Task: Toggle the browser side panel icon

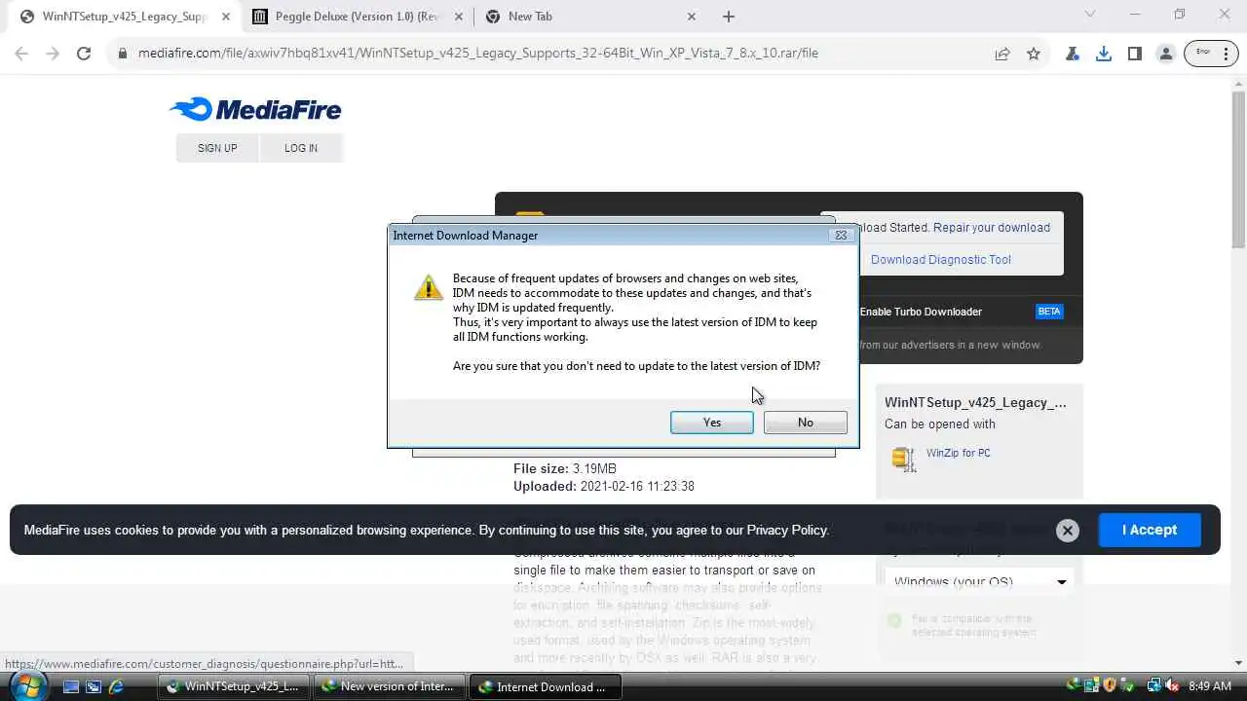Action: click(x=1135, y=54)
